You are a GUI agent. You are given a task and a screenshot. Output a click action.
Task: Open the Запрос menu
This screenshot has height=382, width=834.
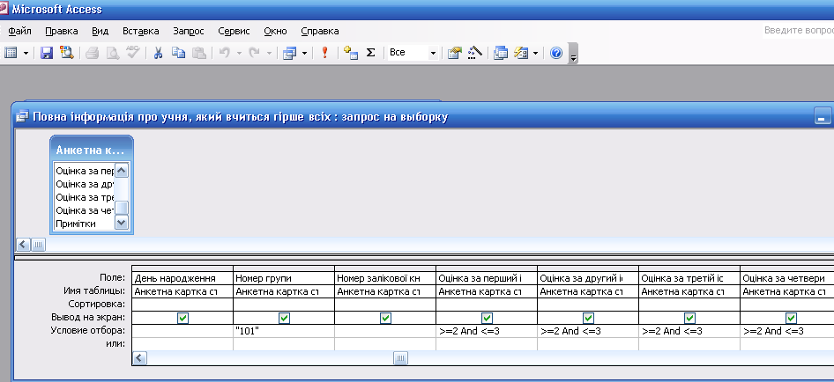point(188,31)
